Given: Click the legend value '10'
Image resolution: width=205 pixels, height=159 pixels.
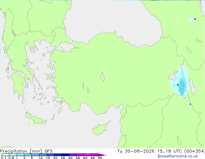Looking at the screenshot, I should [x=40, y=158].
